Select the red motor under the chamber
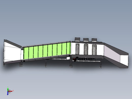Screen dimensions: 132x99 point(75,60)
